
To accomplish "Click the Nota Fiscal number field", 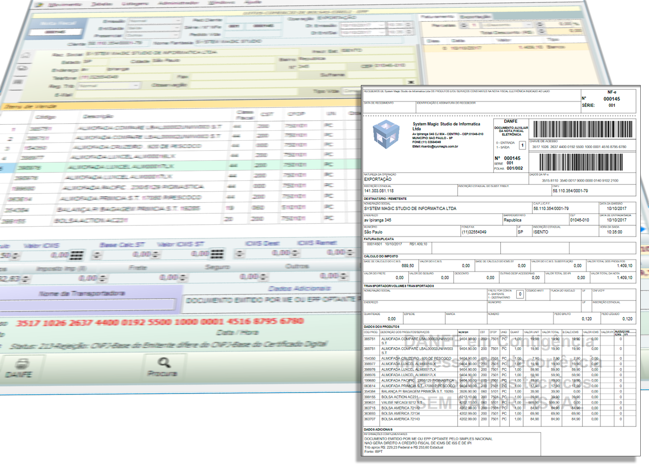I will pyautogui.click(x=55, y=32).
